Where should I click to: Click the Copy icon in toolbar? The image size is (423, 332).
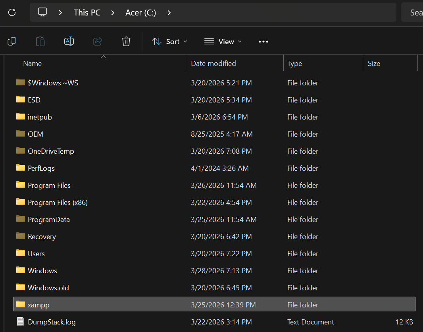tap(12, 41)
